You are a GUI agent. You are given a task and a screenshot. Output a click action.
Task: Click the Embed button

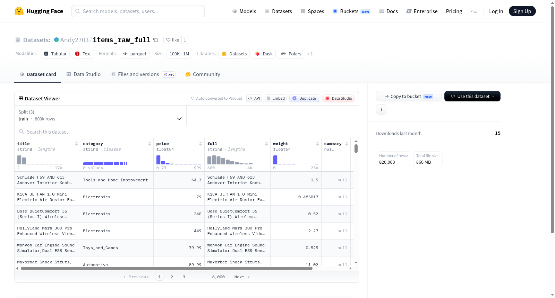275,98
